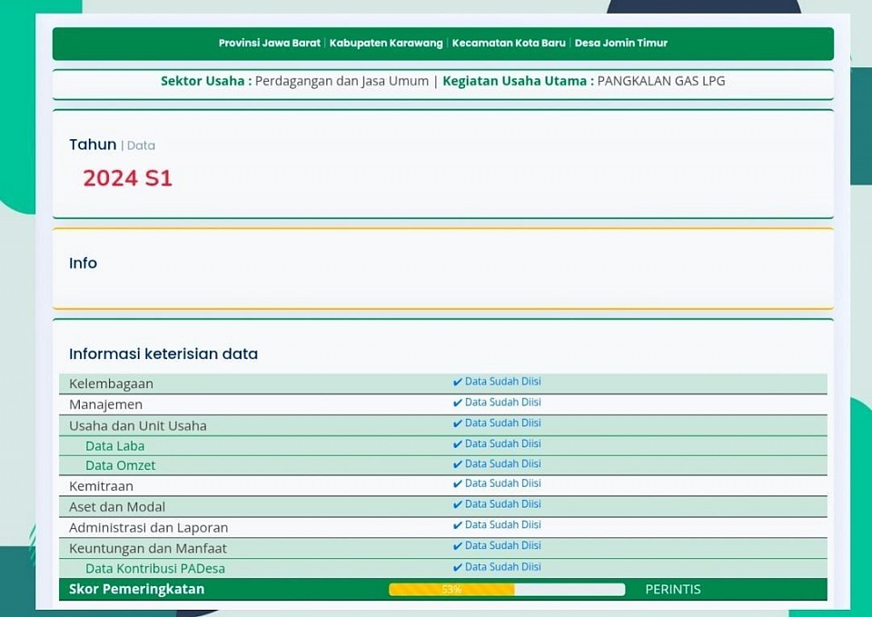Select the Kelembagaan row label
The height and width of the screenshot is (617, 872).
(111, 383)
